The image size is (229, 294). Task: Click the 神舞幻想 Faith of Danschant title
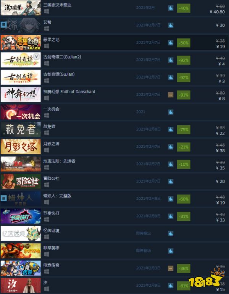69,92
